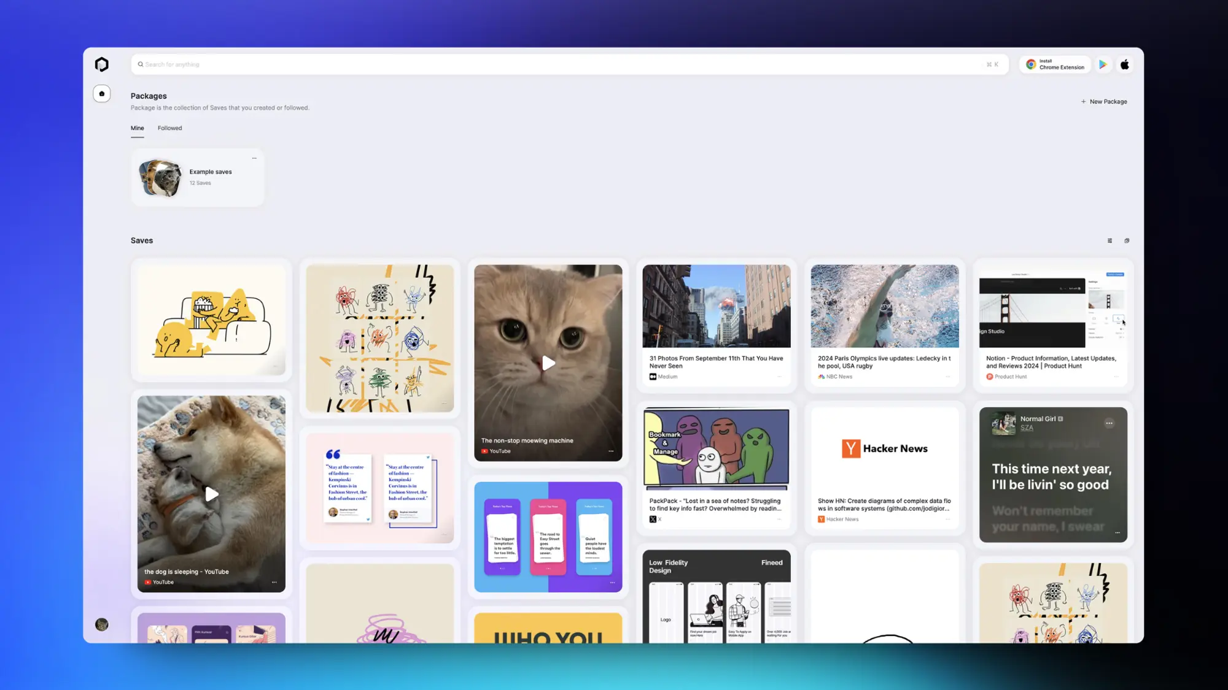This screenshot has height=690, width=1228.
Task: Click the NBC News source icon
Action: [821, 377]
